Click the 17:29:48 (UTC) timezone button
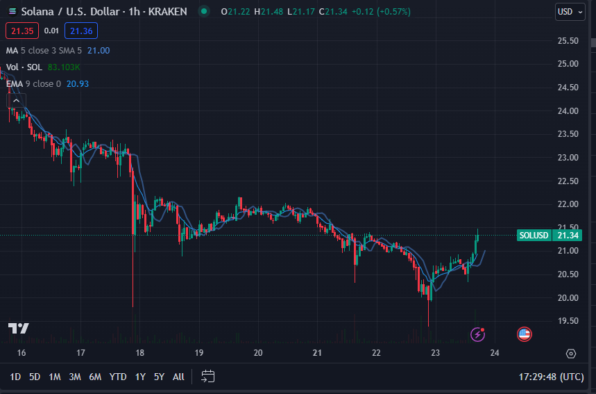Screen dimensions: 596x394 coord(551,377)
